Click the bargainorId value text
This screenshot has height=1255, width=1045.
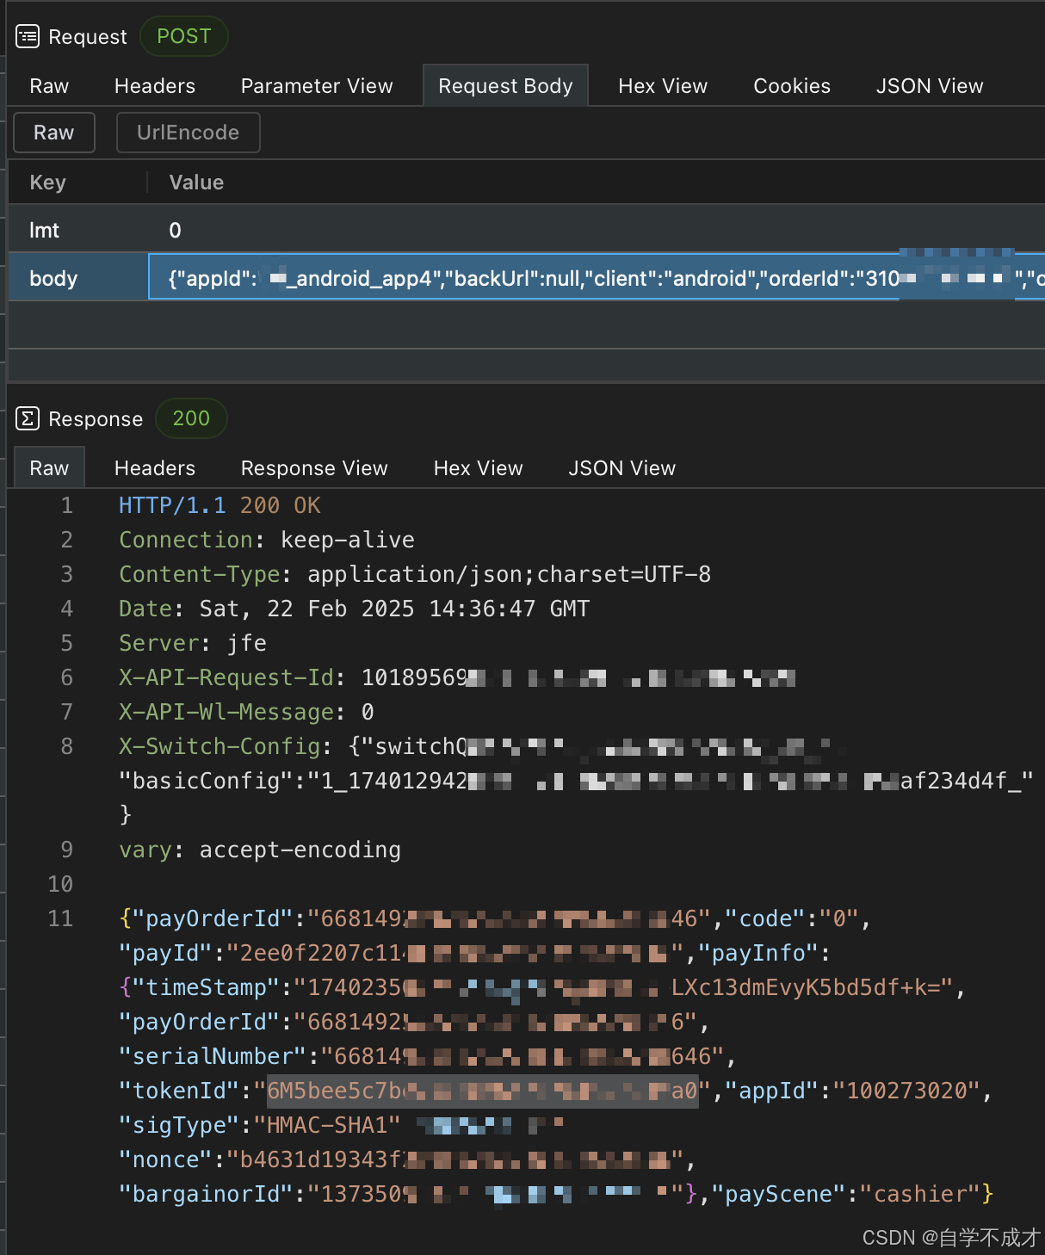[x=495, y=1194]
